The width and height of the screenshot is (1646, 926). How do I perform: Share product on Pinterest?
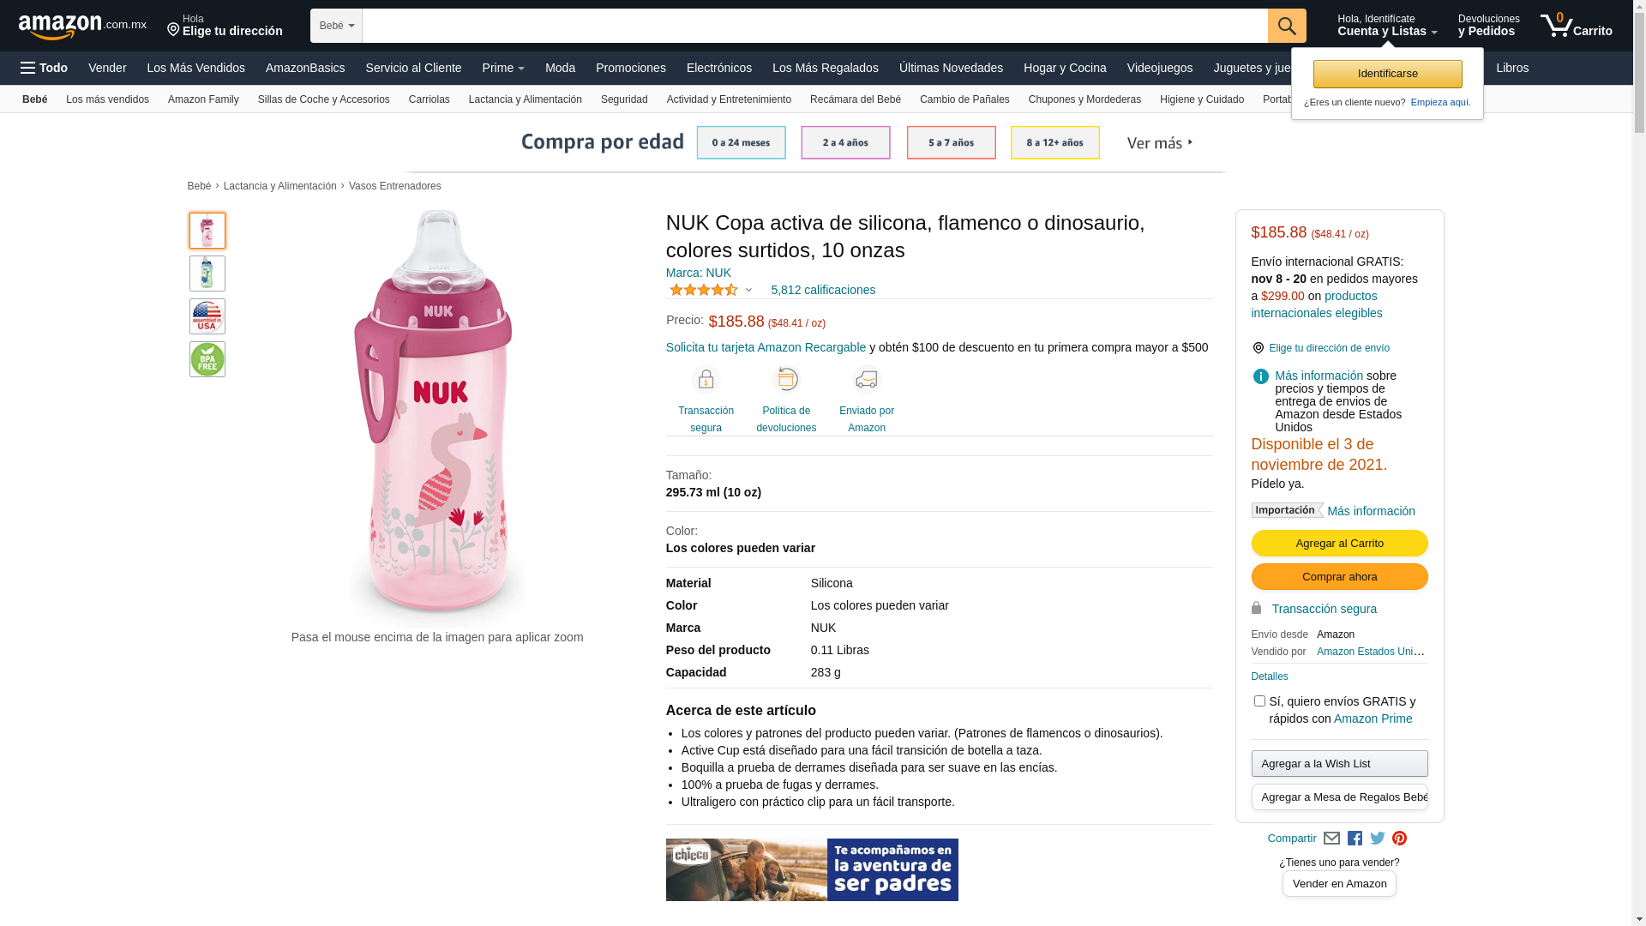(1400, 839)
